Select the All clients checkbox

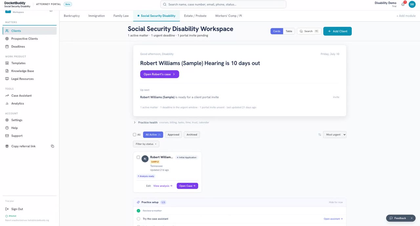pyautogui.click(x=135, y=135)
